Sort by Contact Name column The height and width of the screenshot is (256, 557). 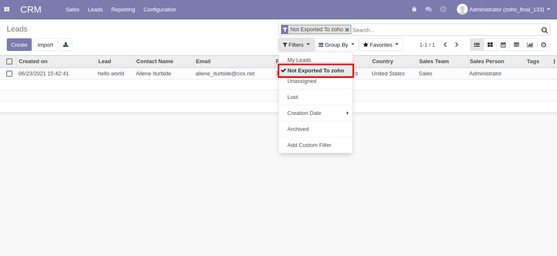[x=164, y=61]
